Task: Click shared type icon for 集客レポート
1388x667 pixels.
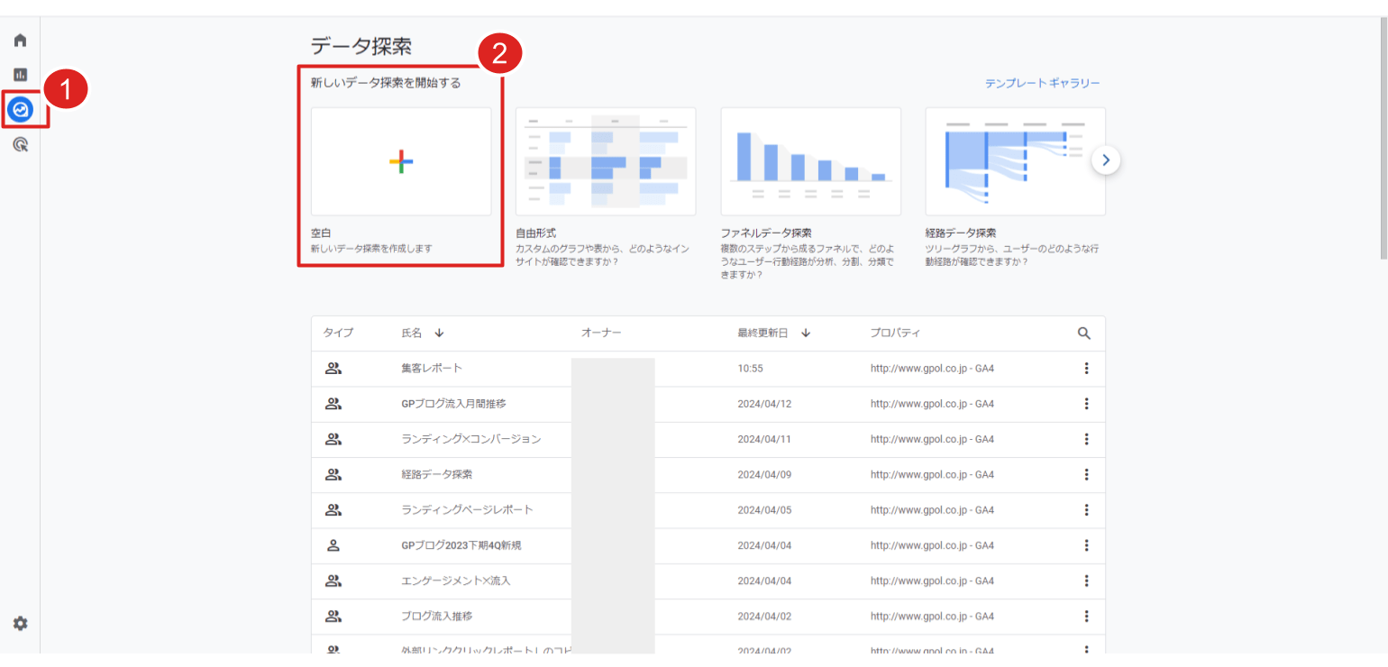Action: (333, 369)
